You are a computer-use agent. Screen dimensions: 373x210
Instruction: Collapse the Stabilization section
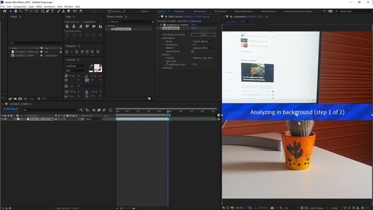pyautogui.click(x=161, y=38)
